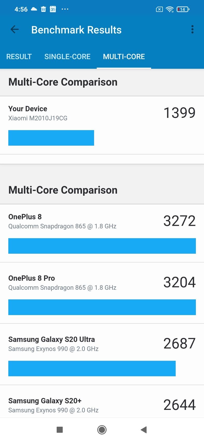Screen dimensions: 204x442
Task: Tap the trash notification icon
Action: 43,9
